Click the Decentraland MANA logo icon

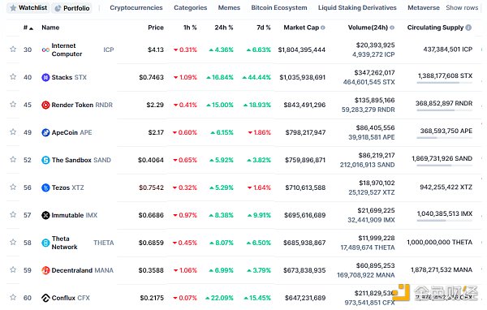45,270
